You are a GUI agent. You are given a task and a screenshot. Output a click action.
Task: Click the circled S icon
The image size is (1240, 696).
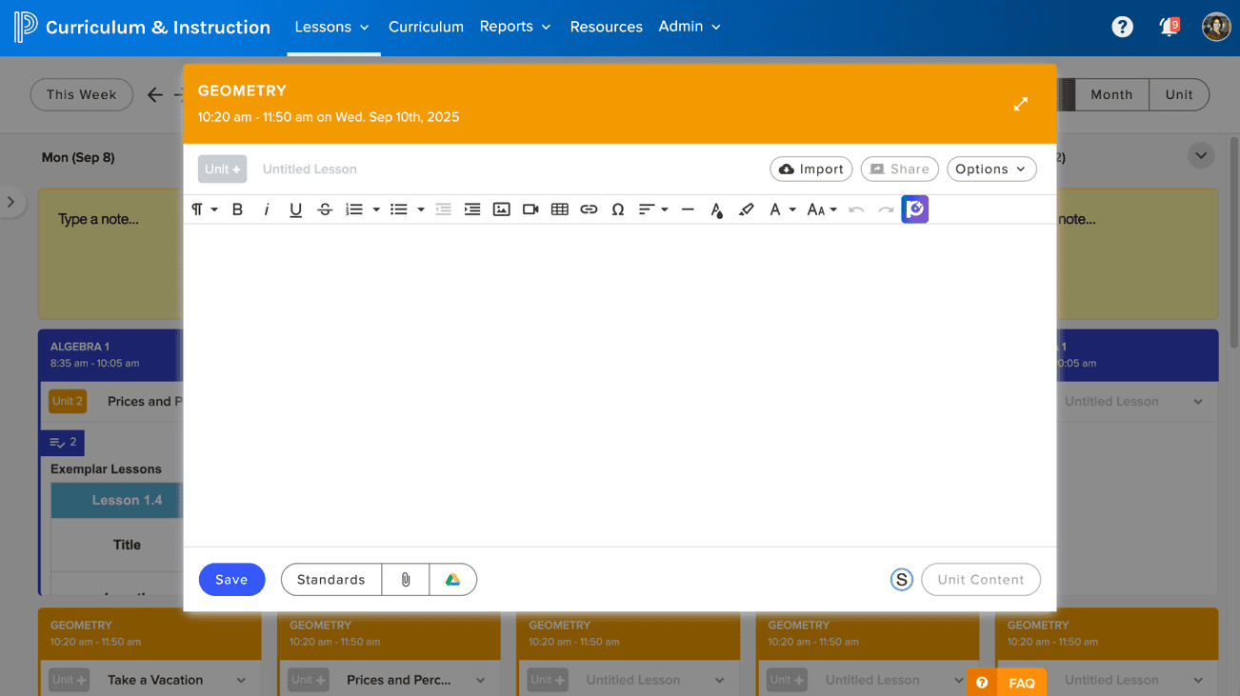pos(901,579)
